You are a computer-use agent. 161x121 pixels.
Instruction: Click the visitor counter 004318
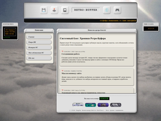[x=104, y=99]
